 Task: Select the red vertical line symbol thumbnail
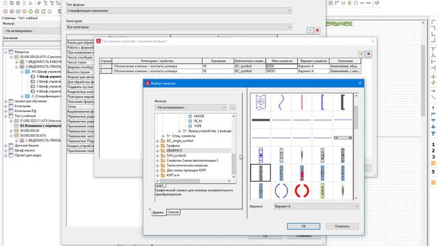(302, 102)
